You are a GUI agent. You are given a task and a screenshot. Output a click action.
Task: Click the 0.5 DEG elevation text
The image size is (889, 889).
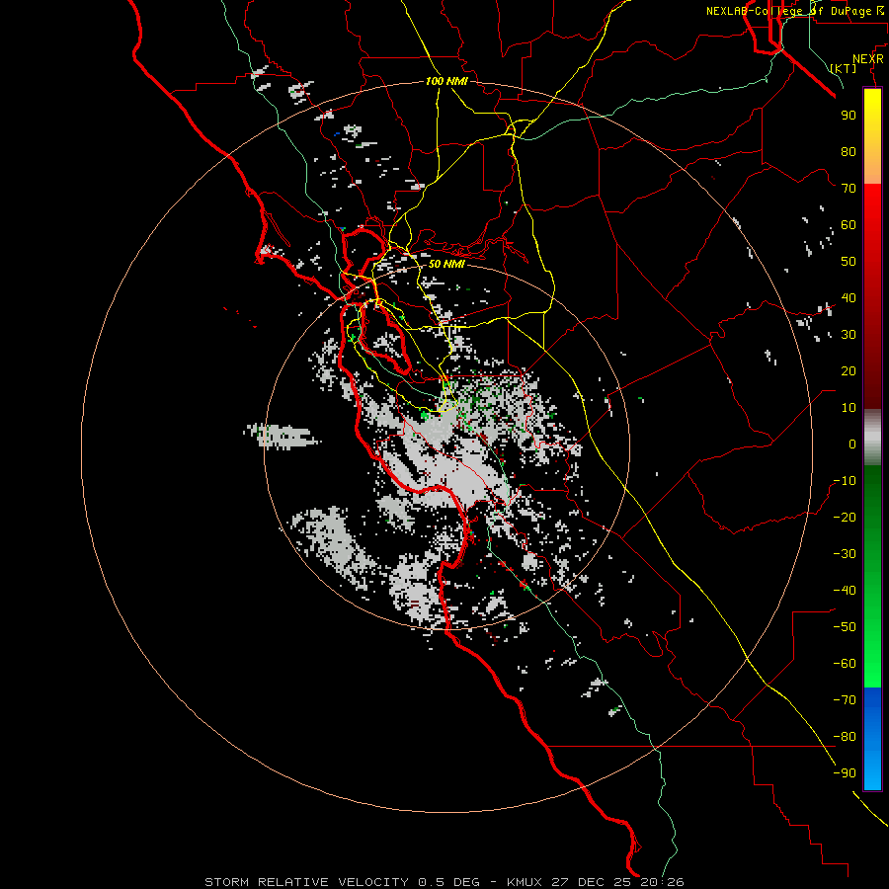pos(448,882)
